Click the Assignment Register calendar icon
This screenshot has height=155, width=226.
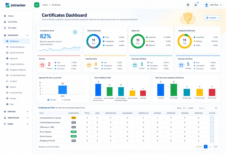(7, 70)
